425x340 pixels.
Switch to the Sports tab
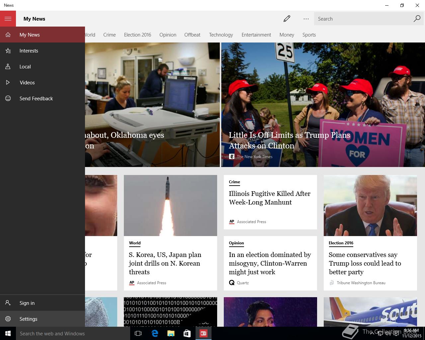(309, 35)
